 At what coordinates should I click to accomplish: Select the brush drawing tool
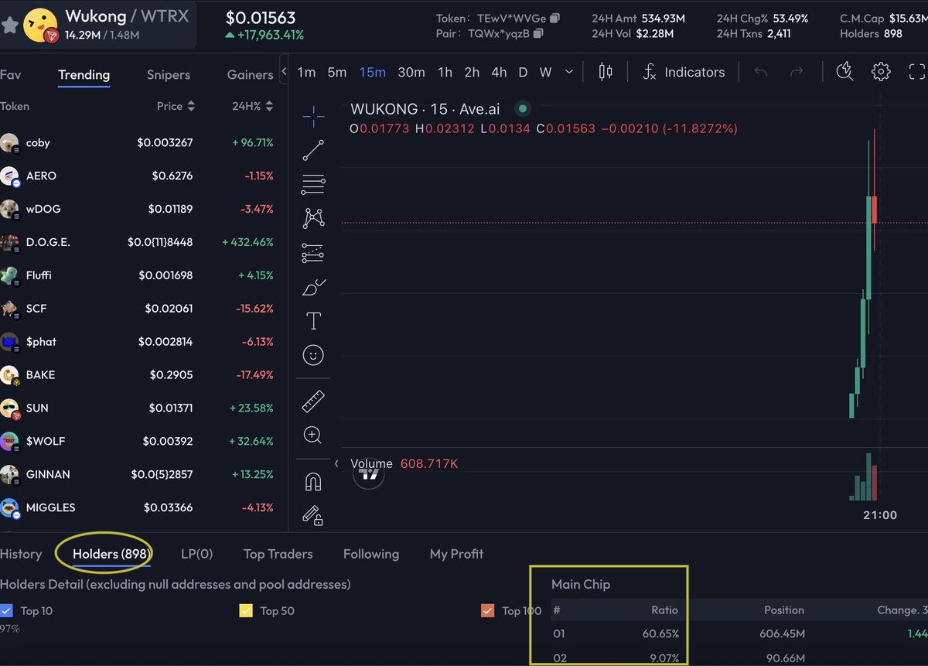pyautogui.click(x=313, y=287)
